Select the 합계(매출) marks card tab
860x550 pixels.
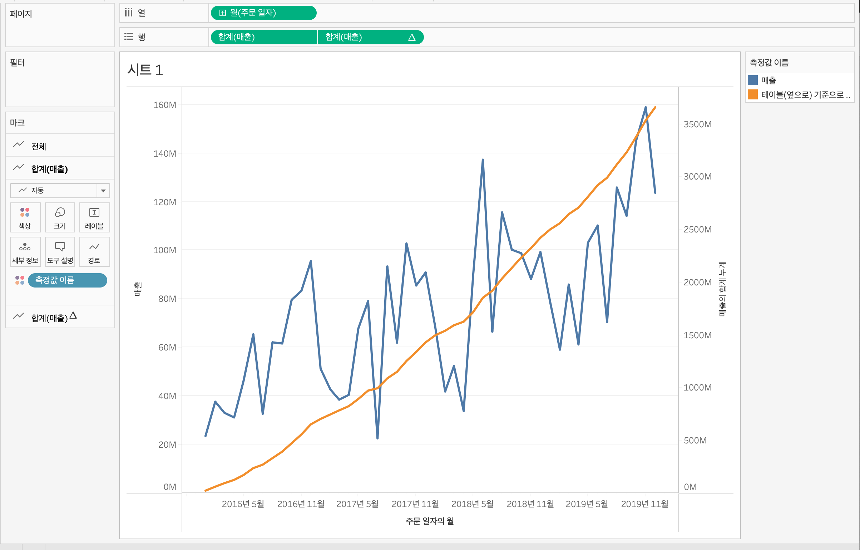tap(49, 169)
